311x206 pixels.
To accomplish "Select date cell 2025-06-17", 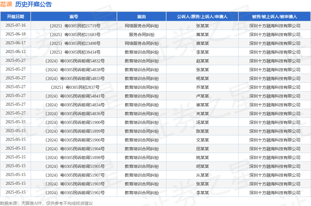I will tap(15, 43).
